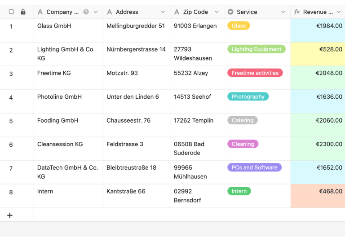Select row number 8

click(11, 193)
